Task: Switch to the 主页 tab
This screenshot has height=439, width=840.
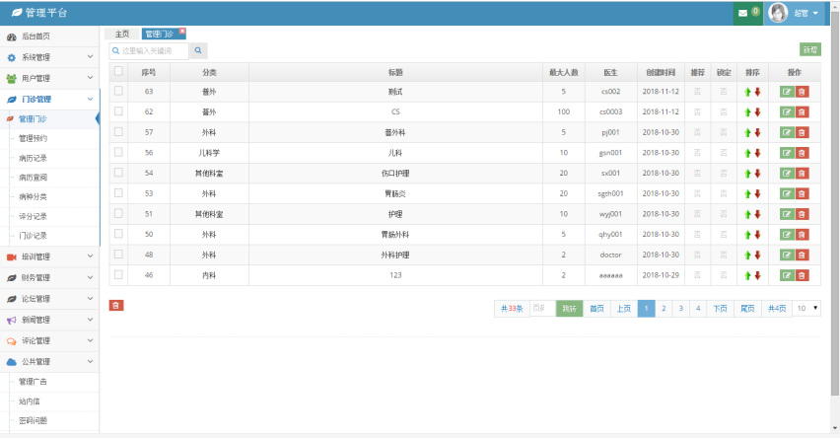Action: (122, 34)
